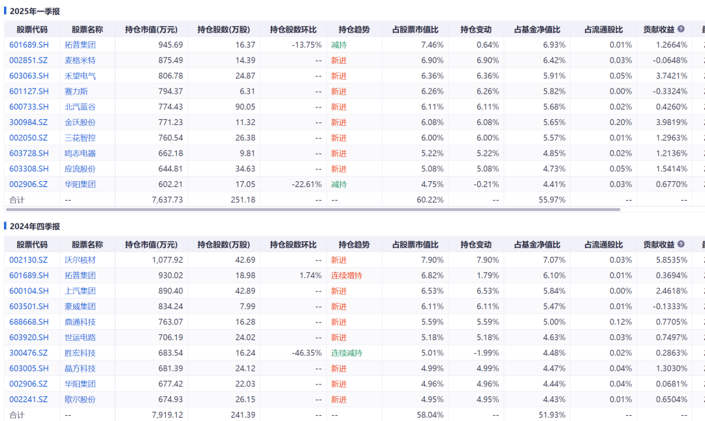Click total holding value 7,919.12

point(167,414)
